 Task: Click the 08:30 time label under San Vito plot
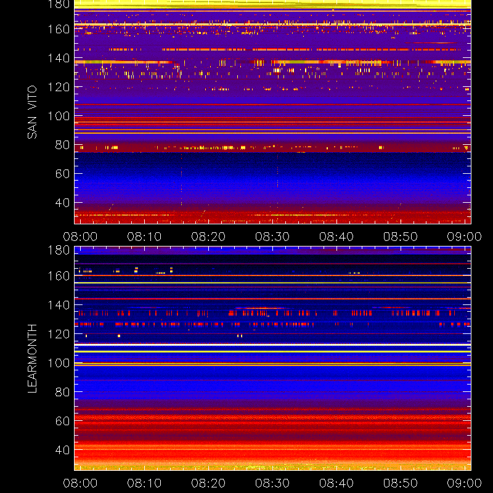[272, 237]
